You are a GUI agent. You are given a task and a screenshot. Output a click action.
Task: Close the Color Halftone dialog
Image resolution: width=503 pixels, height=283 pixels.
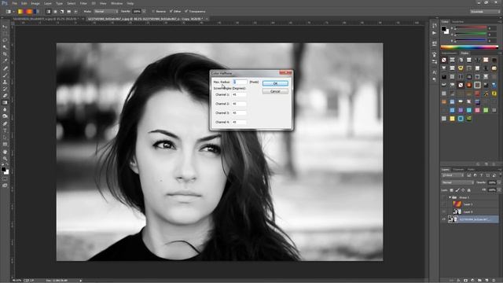tap(285, 73)
